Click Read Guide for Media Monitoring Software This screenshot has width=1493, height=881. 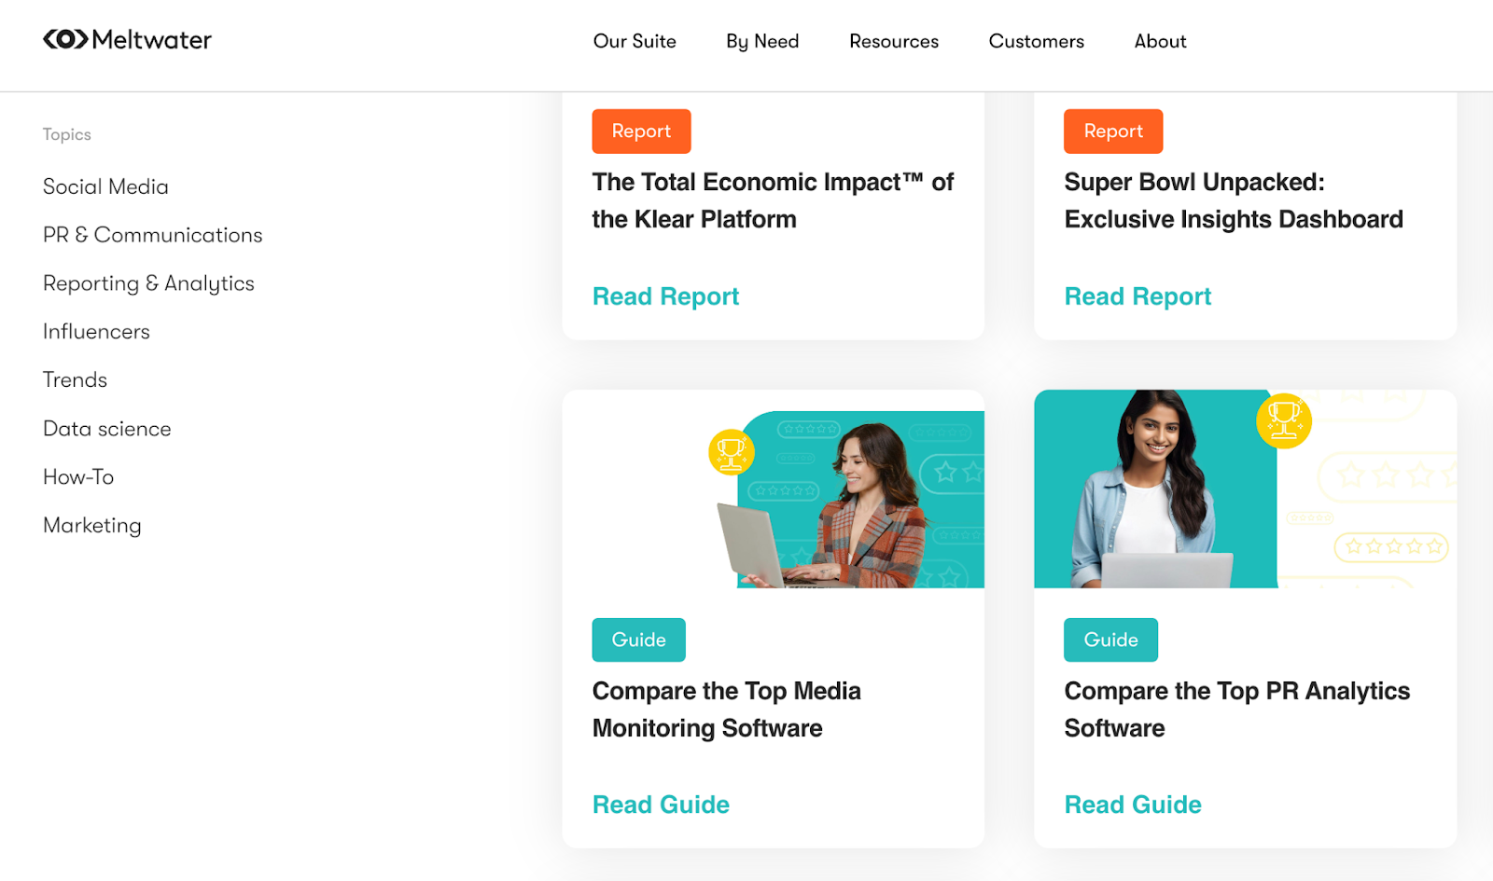click(x=661, y=805)
